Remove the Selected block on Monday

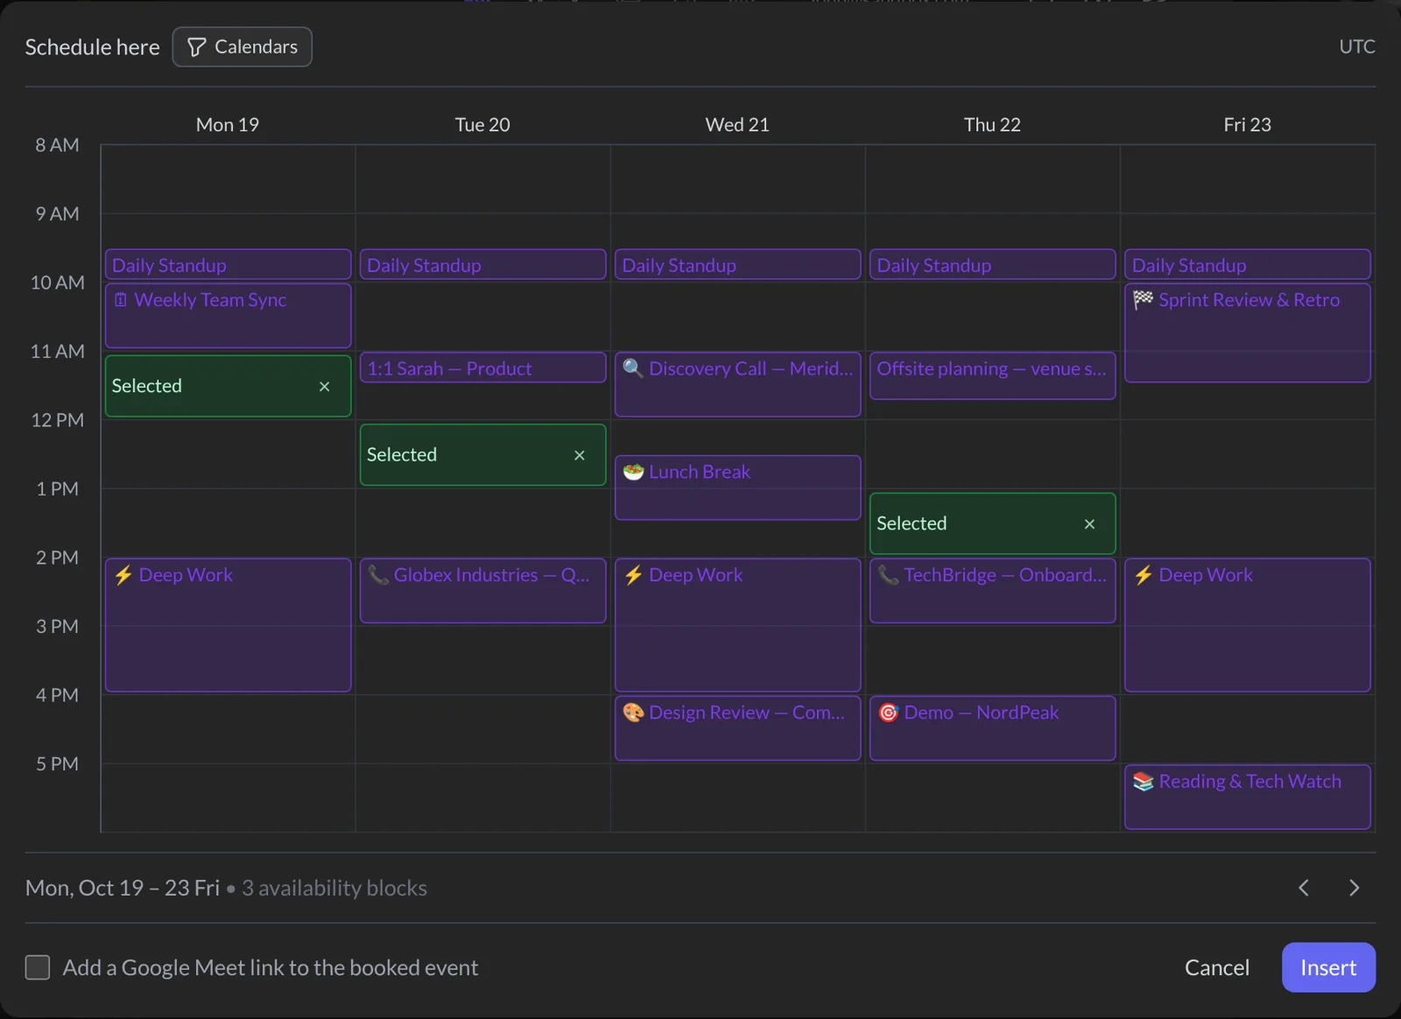point(324,386)
